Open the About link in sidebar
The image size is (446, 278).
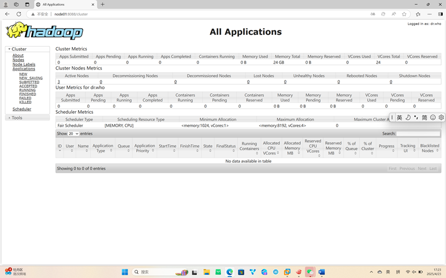tap(18, 55)
